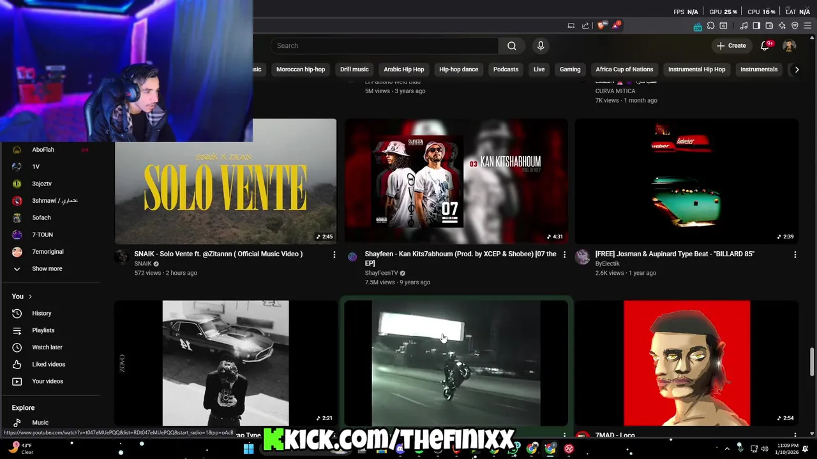Open the ByElectik channel name link
This screenshot has width=817, height=459.
[x=607, y=263]
